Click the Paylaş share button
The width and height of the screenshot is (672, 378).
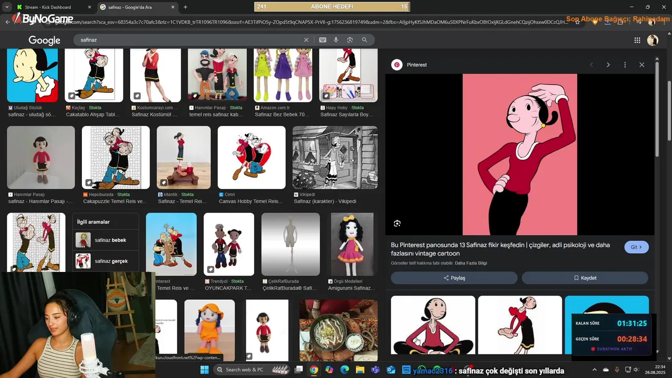454,278
